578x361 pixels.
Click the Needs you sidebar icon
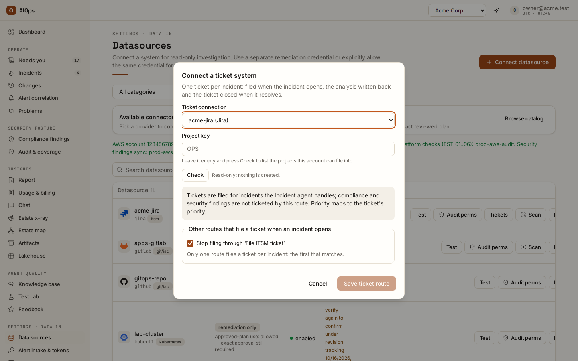coord(11,60)
